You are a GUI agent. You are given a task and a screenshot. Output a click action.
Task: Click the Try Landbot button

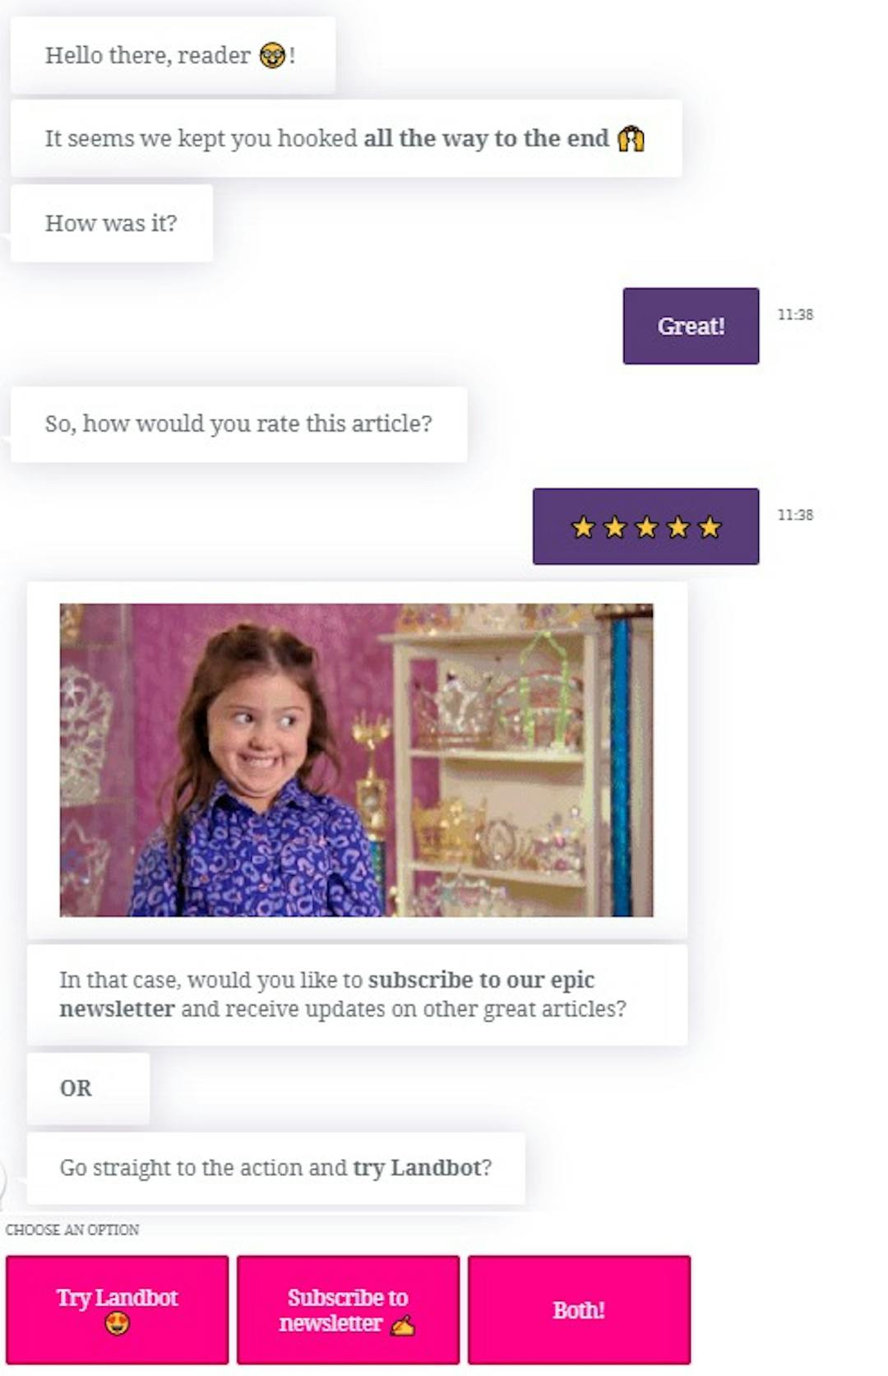(117, 1309)
